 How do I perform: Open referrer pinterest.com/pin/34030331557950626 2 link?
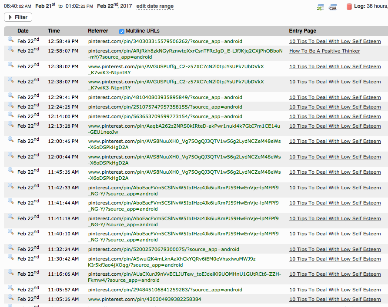165,42
